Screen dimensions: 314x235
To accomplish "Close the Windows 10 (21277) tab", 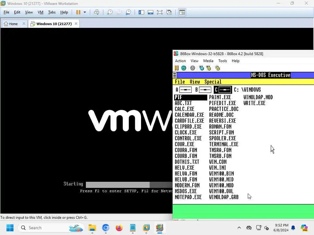I will 76,24.
